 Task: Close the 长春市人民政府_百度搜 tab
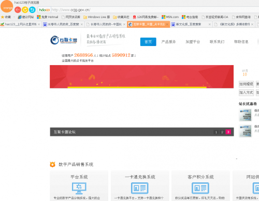[x=82, y=24]
